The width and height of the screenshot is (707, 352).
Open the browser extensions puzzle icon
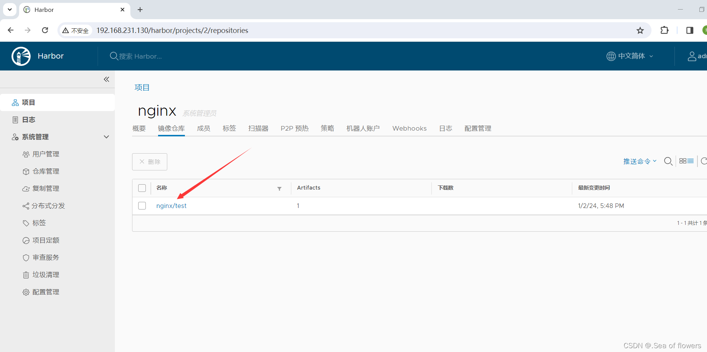[665, 30]
